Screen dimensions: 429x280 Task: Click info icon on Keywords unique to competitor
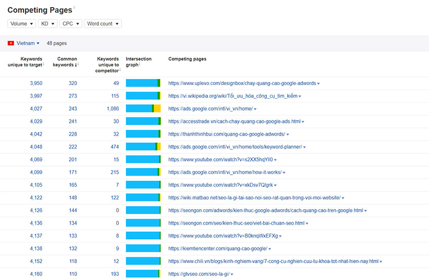tap(120, 70)
